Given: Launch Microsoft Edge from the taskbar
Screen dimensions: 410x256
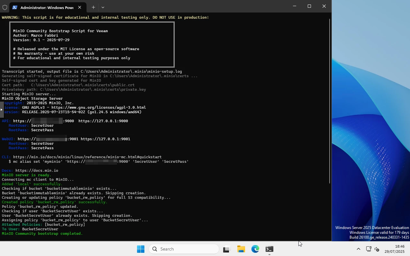Looking at the screenshot, I should point(255,249).
